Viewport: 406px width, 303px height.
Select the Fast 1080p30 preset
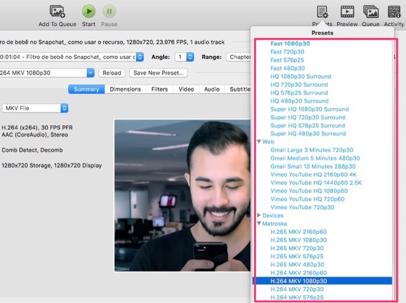(290, 44)
